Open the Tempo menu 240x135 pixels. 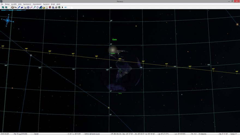pos(7,4)
